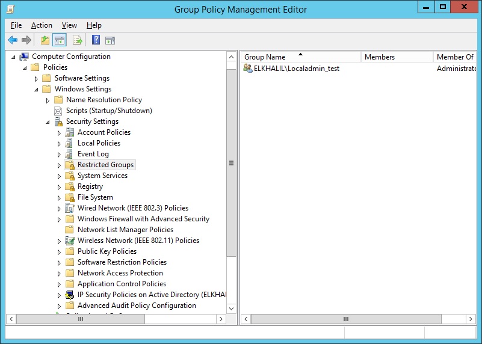482x344 pixels.
Task: Collapse the Computer Configuration node
Action: (13, 57)
